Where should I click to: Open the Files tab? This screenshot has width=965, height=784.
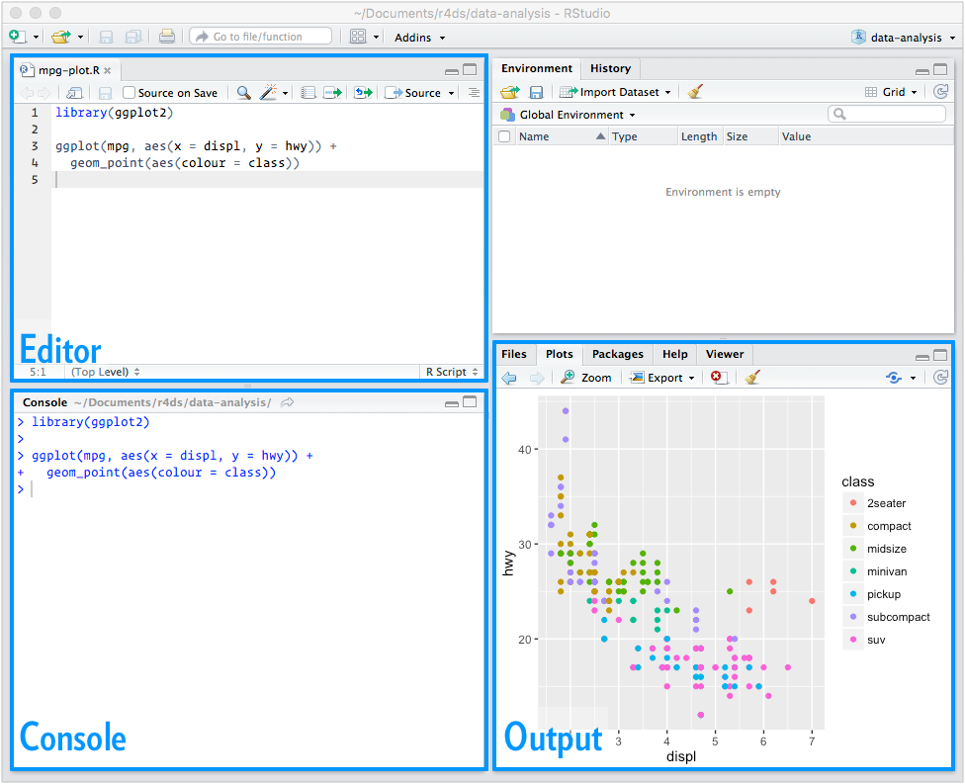pos(514,354)
